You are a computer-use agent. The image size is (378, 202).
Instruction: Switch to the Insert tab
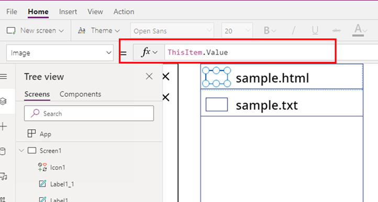[x=68, y=12]
